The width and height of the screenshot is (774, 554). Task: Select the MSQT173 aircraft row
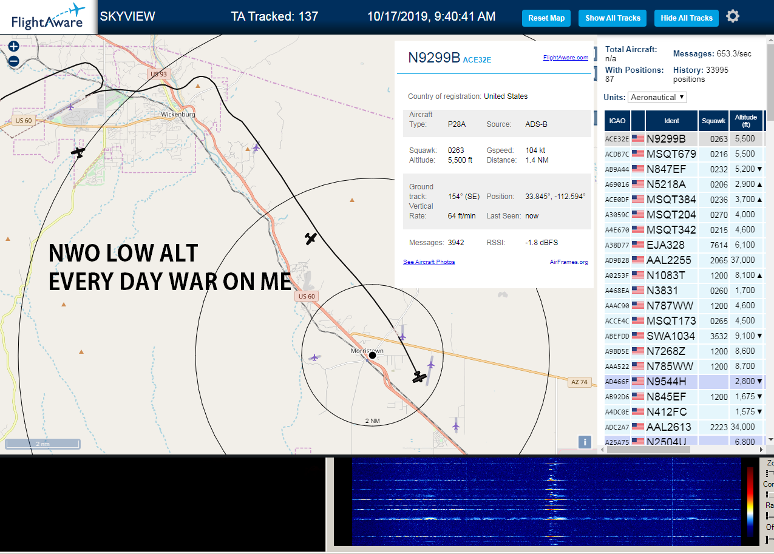684,320
